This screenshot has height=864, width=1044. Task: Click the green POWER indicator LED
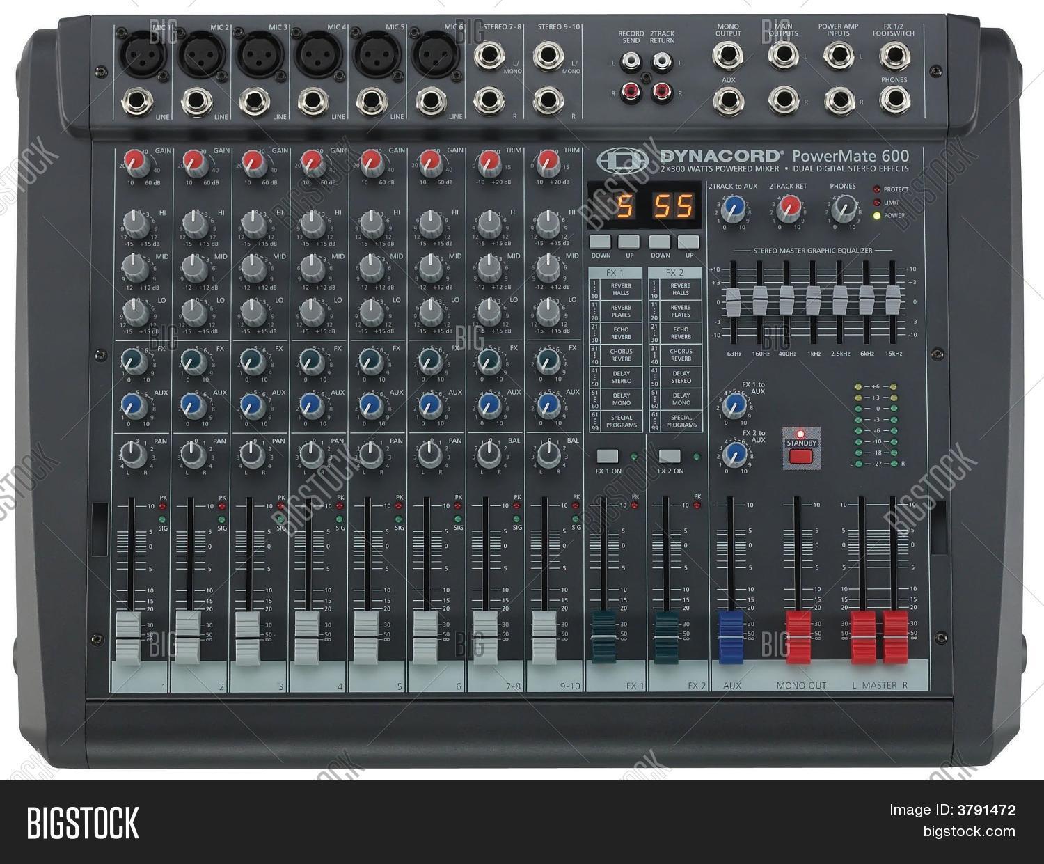(x=877, y=216)
